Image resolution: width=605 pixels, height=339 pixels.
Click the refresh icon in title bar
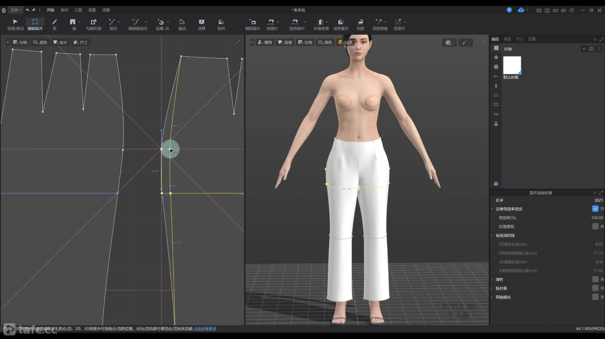tap(572, 10)
